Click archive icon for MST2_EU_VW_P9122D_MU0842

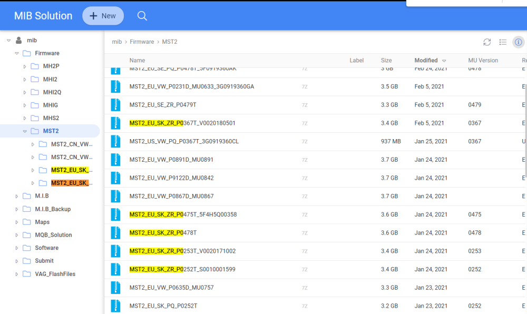click(115, 178)
